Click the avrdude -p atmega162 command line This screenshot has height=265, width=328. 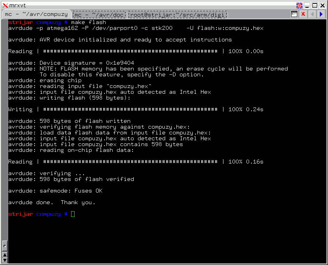[x=136, y=28]
